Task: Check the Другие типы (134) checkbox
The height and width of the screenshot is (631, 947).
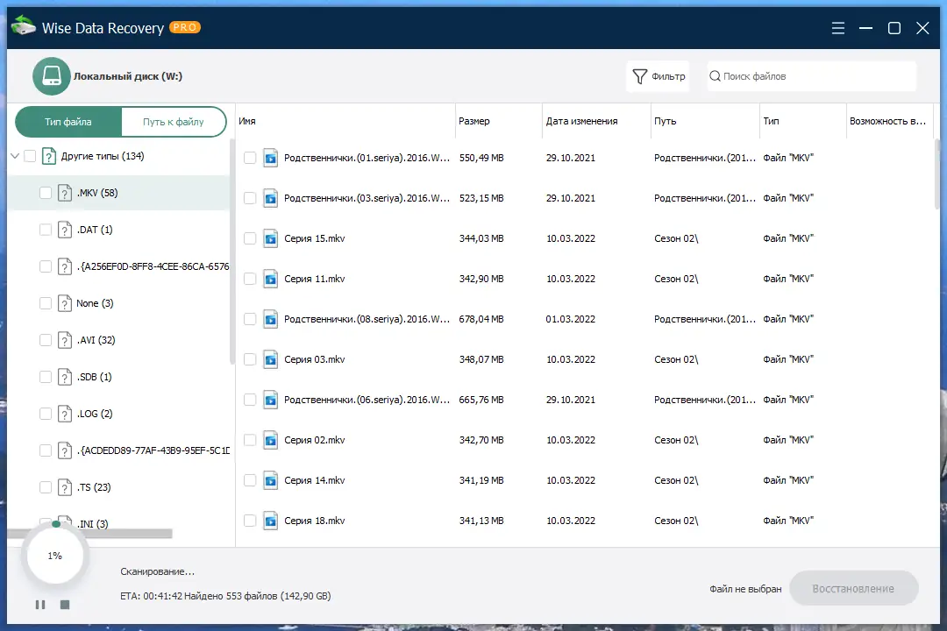Action: [30, 156]
